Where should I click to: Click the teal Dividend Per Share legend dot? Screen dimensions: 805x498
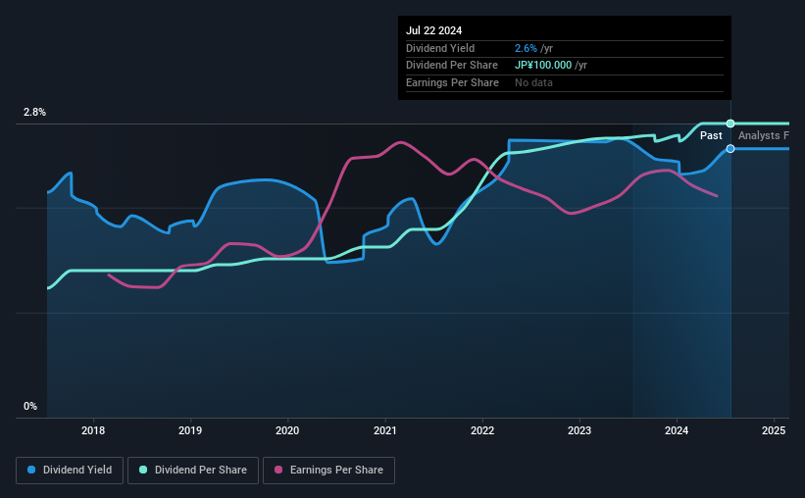(x=143, y=470)
